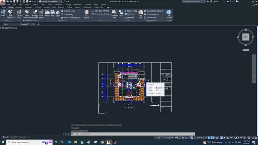Switch to the Layout1 tab
This screenshot has width=258, height=145.
pos(13,137)
